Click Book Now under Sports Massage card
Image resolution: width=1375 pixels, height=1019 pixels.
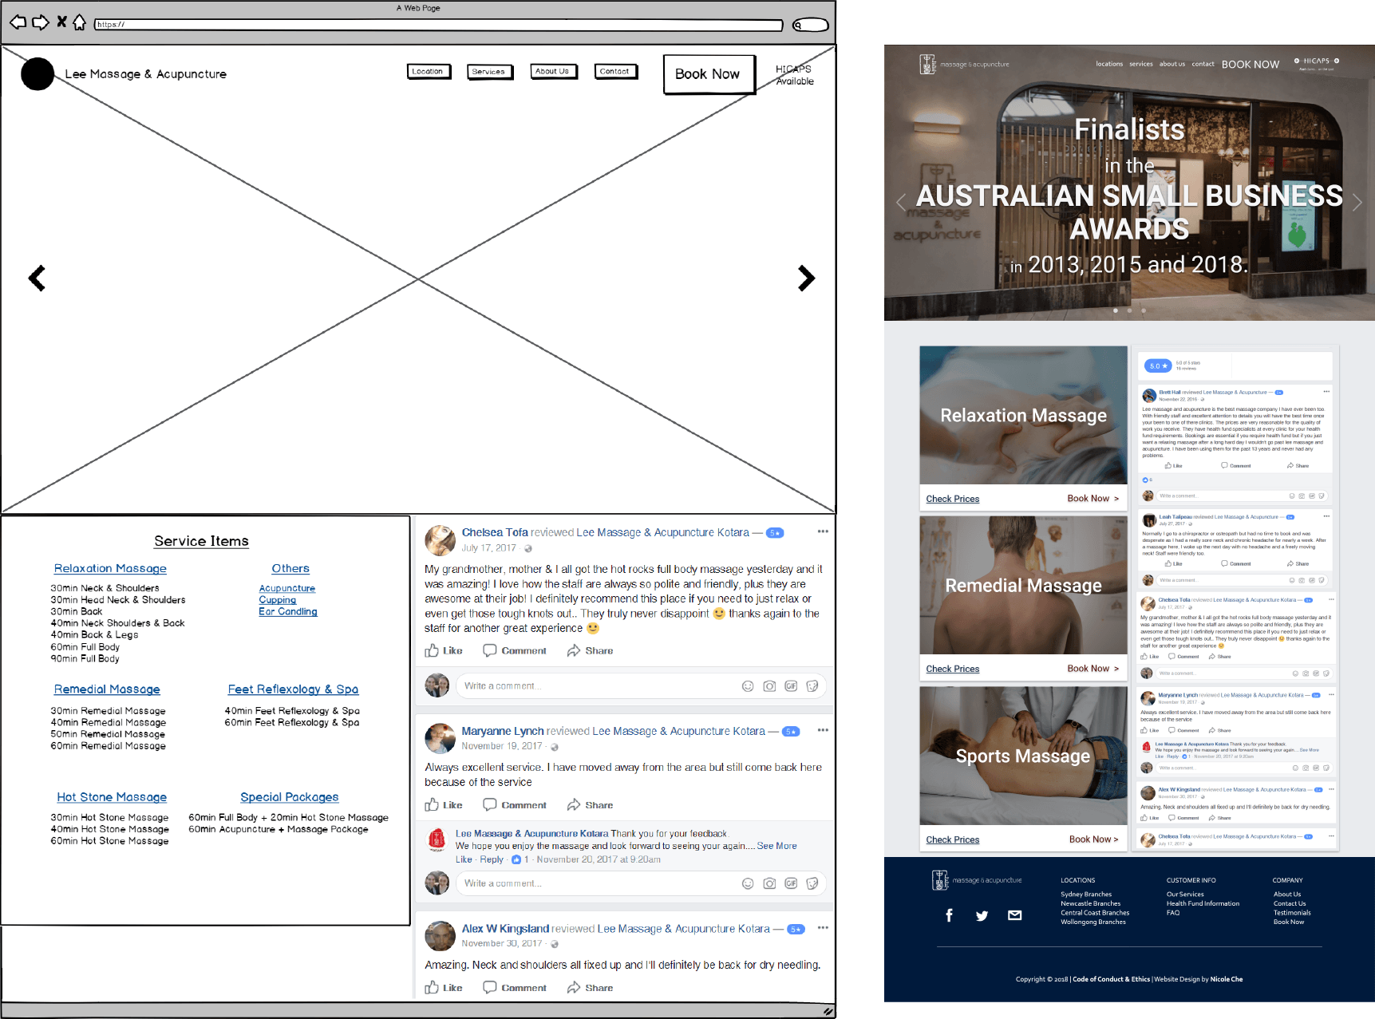[x=1093, y=839]
